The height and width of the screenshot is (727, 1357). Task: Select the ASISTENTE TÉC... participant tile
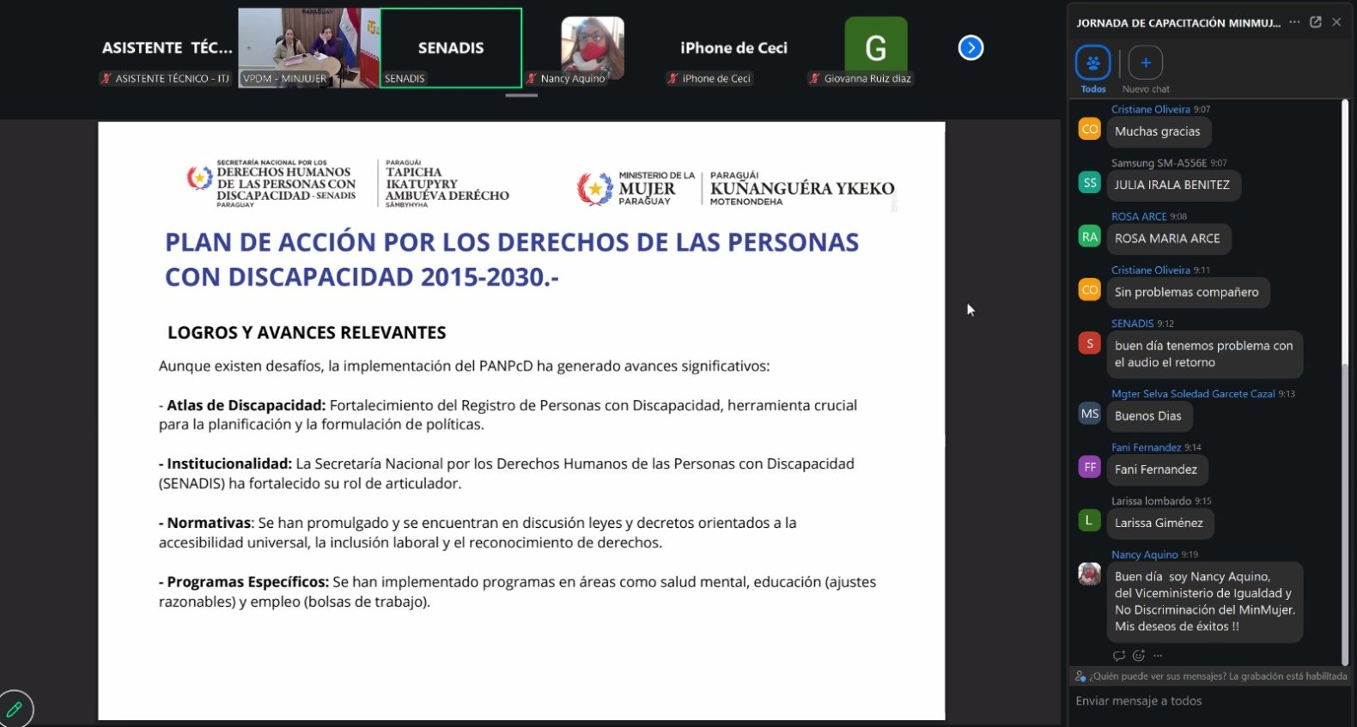tap(167, 48)
